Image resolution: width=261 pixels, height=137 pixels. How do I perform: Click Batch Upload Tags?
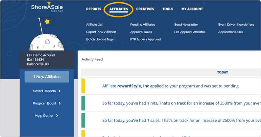click(x=100, y=39)
